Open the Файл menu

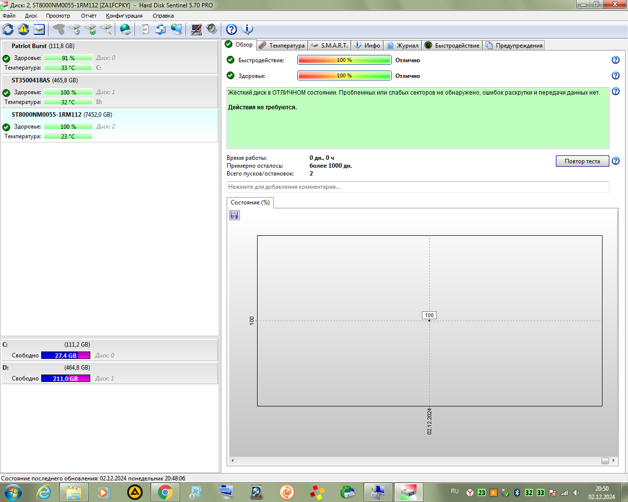[9, 16]
